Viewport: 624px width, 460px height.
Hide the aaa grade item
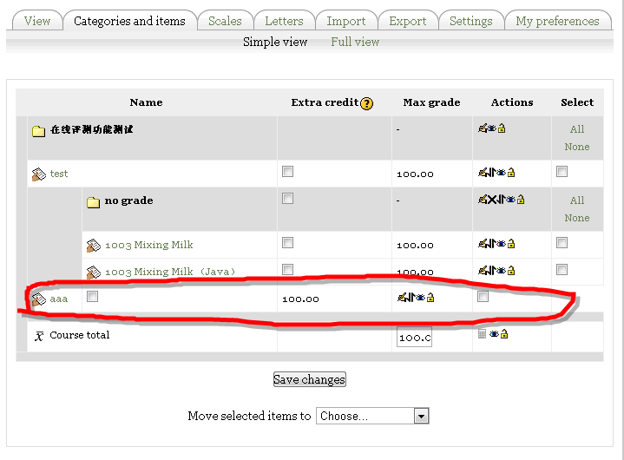click(x=421, y=297)
